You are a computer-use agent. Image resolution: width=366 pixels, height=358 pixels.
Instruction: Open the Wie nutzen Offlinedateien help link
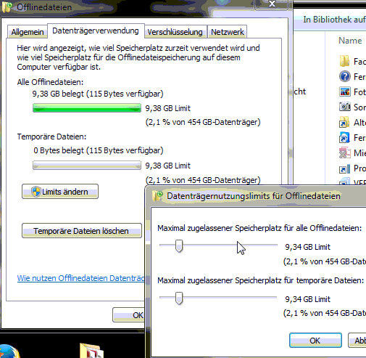[80, 278]
